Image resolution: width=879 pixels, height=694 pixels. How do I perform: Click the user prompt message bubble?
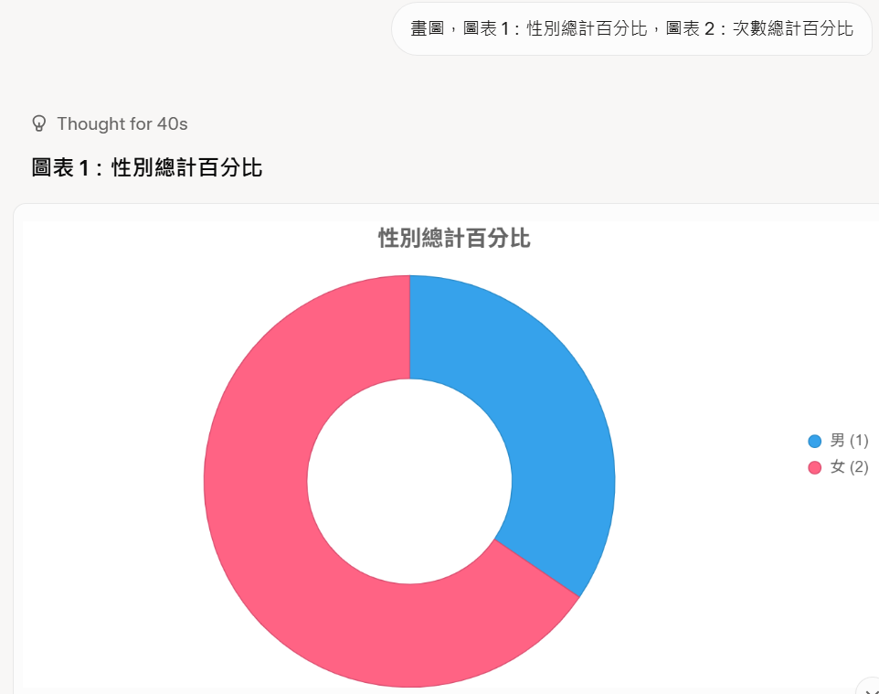pyautogui.click(x=631, y=29)
